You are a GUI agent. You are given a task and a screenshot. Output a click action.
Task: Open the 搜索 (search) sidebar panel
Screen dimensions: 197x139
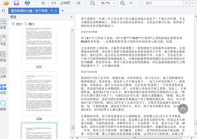[x=3, y=105]
